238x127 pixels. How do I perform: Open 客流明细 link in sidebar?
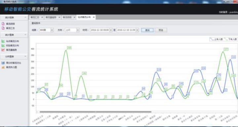click(x=11, y=24)
